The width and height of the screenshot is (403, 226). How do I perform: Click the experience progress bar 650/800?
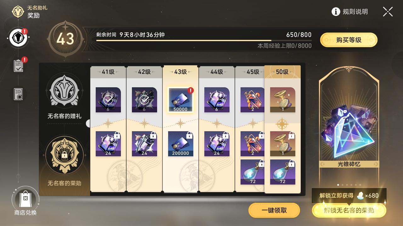click(x=204, y=40)
